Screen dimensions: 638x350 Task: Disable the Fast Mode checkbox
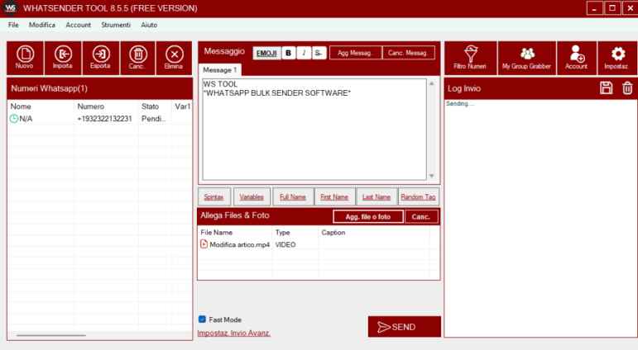[x=203, y=319]
